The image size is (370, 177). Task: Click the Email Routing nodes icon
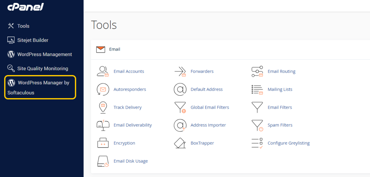(257, 72)
